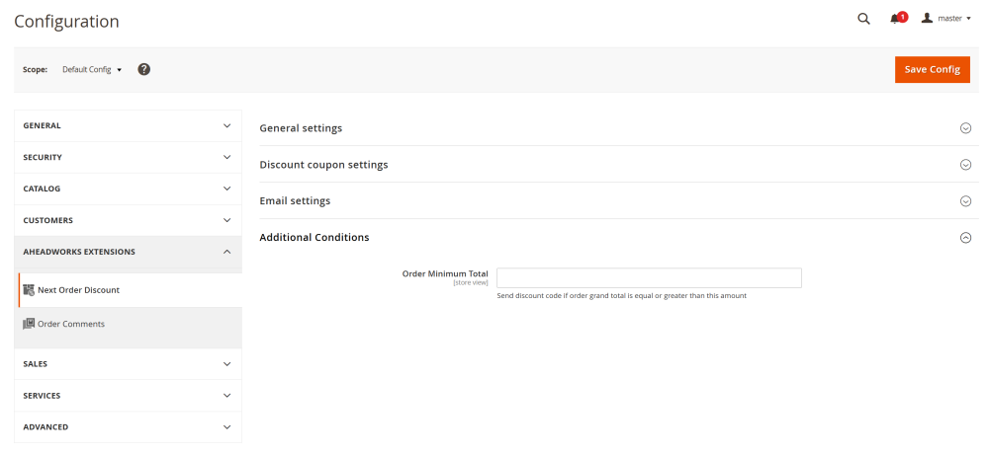Open the master account menu
The width and height of the screenshot is (989, 456).
click(946, 19)
